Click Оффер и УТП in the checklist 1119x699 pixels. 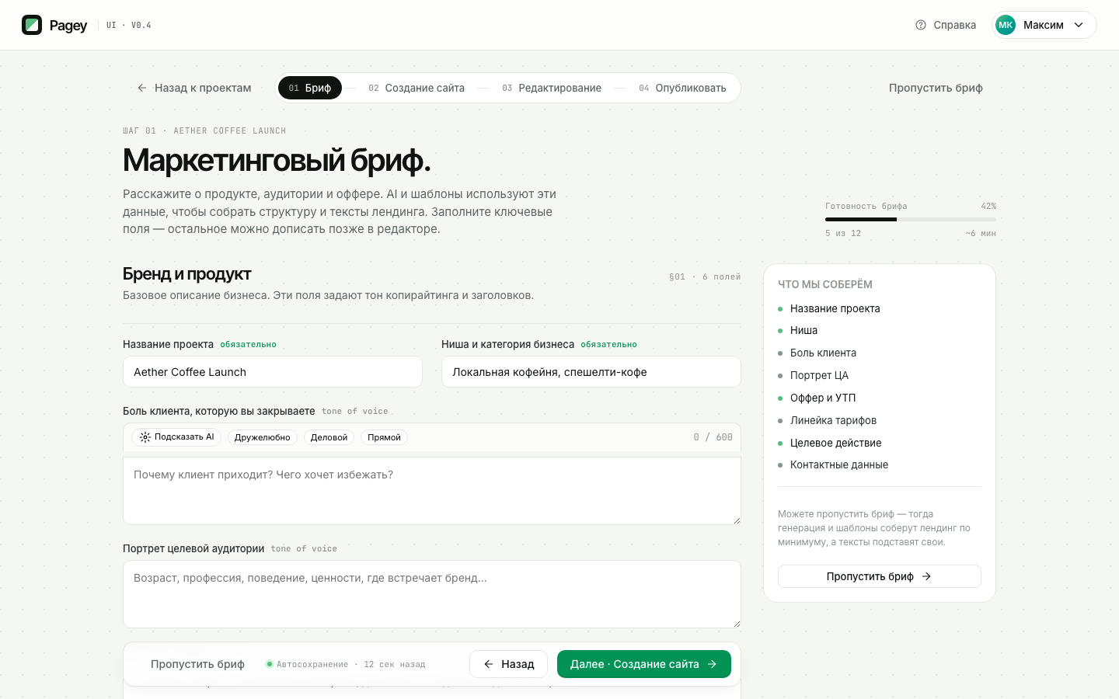coord(823,398)
